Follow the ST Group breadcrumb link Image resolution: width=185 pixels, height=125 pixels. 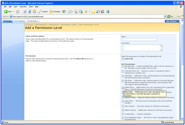[29, 25]
